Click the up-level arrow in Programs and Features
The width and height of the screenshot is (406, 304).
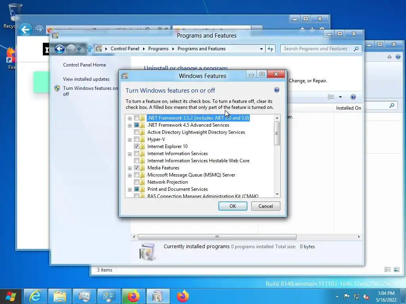click(x=90, y=49)
